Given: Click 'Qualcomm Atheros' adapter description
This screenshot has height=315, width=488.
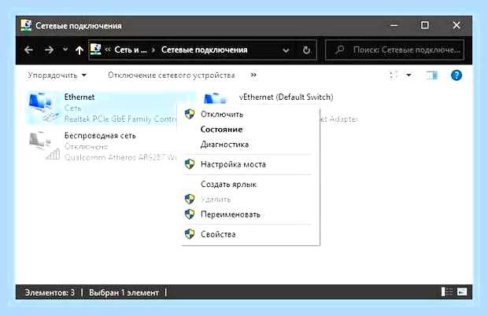Looking at the screenshot, I should [120, 157].
